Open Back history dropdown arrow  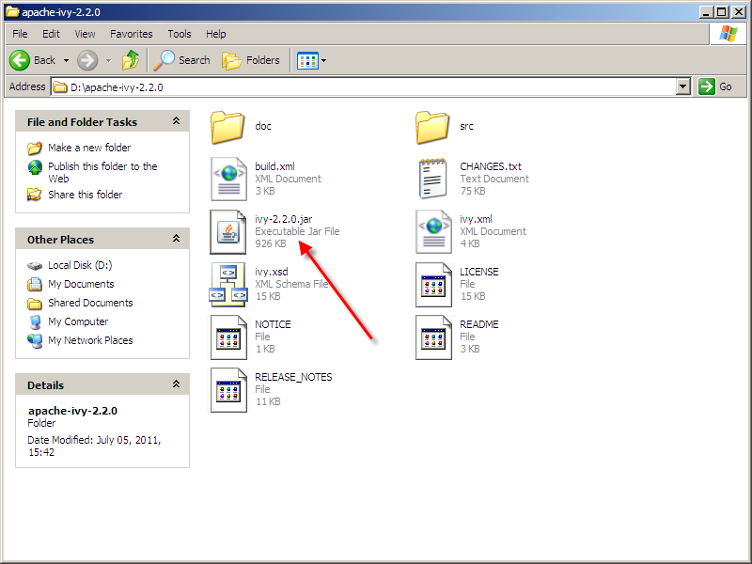pos(66,61)
